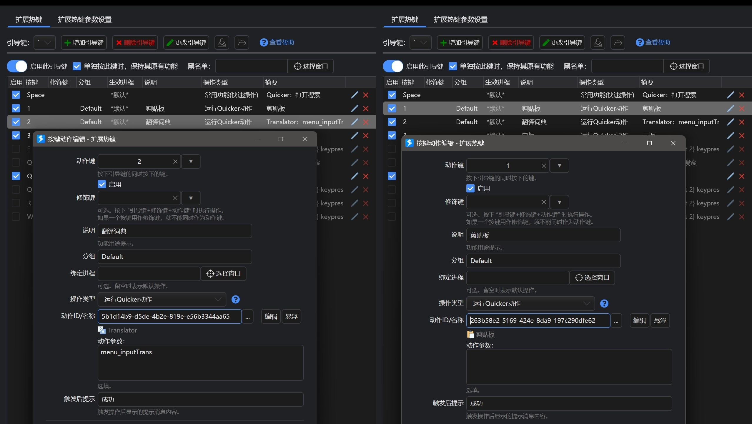Click import icon in right window toolbar
Viewport: 752px width, 424px height.
pos(598,43)
